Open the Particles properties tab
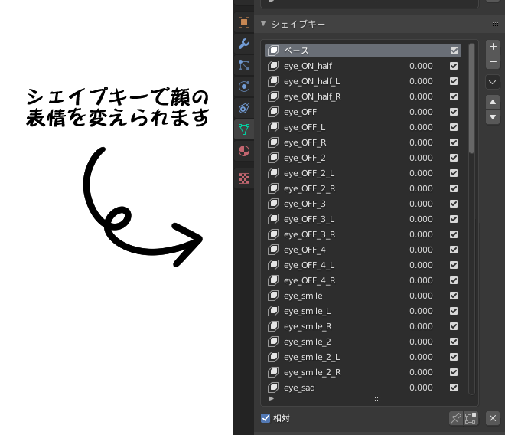This screenshot has width=505, height=435. click(x=244, y=65)
